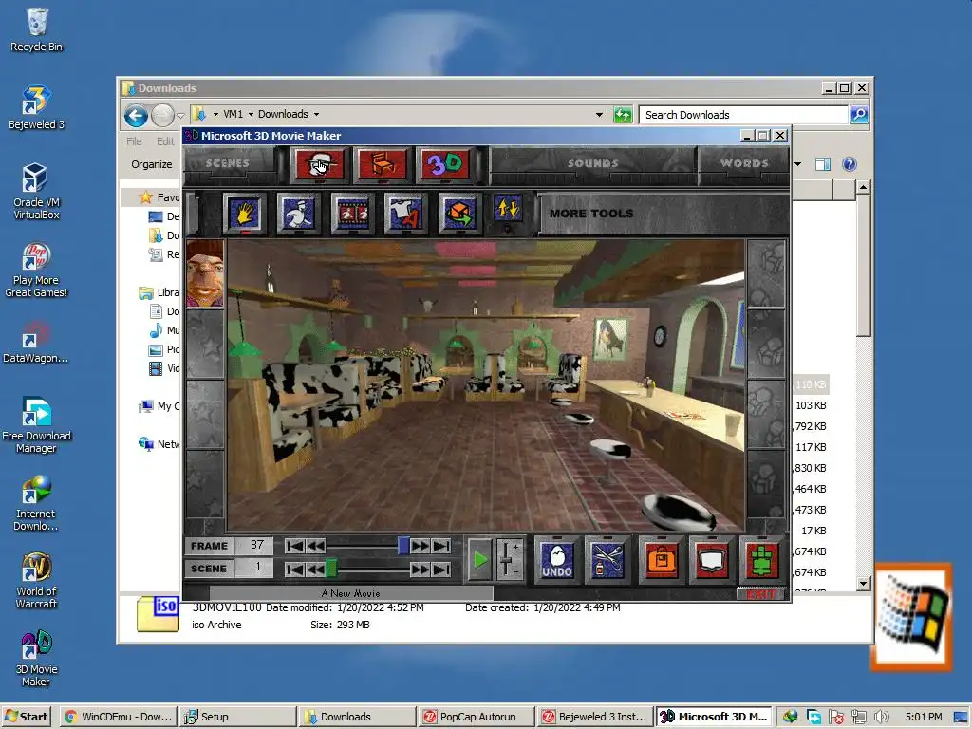The width and height of the screenshot is (972, 729).
Task: Go to last scene on Scene row
Action: pyautogui.click(x=441, y=570)
